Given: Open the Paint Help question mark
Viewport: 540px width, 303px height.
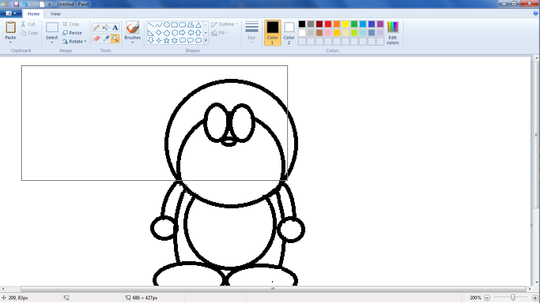Looking at the screenshot, I should click(x=536, y=13).
